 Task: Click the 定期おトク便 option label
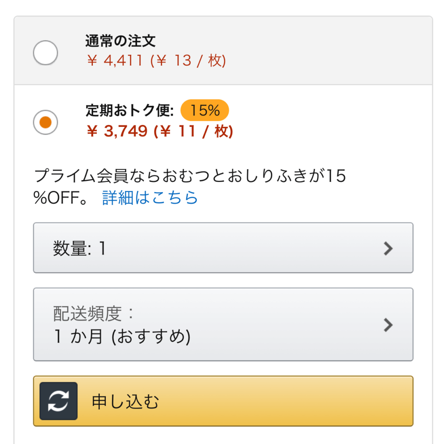click(x=130, y=111)
